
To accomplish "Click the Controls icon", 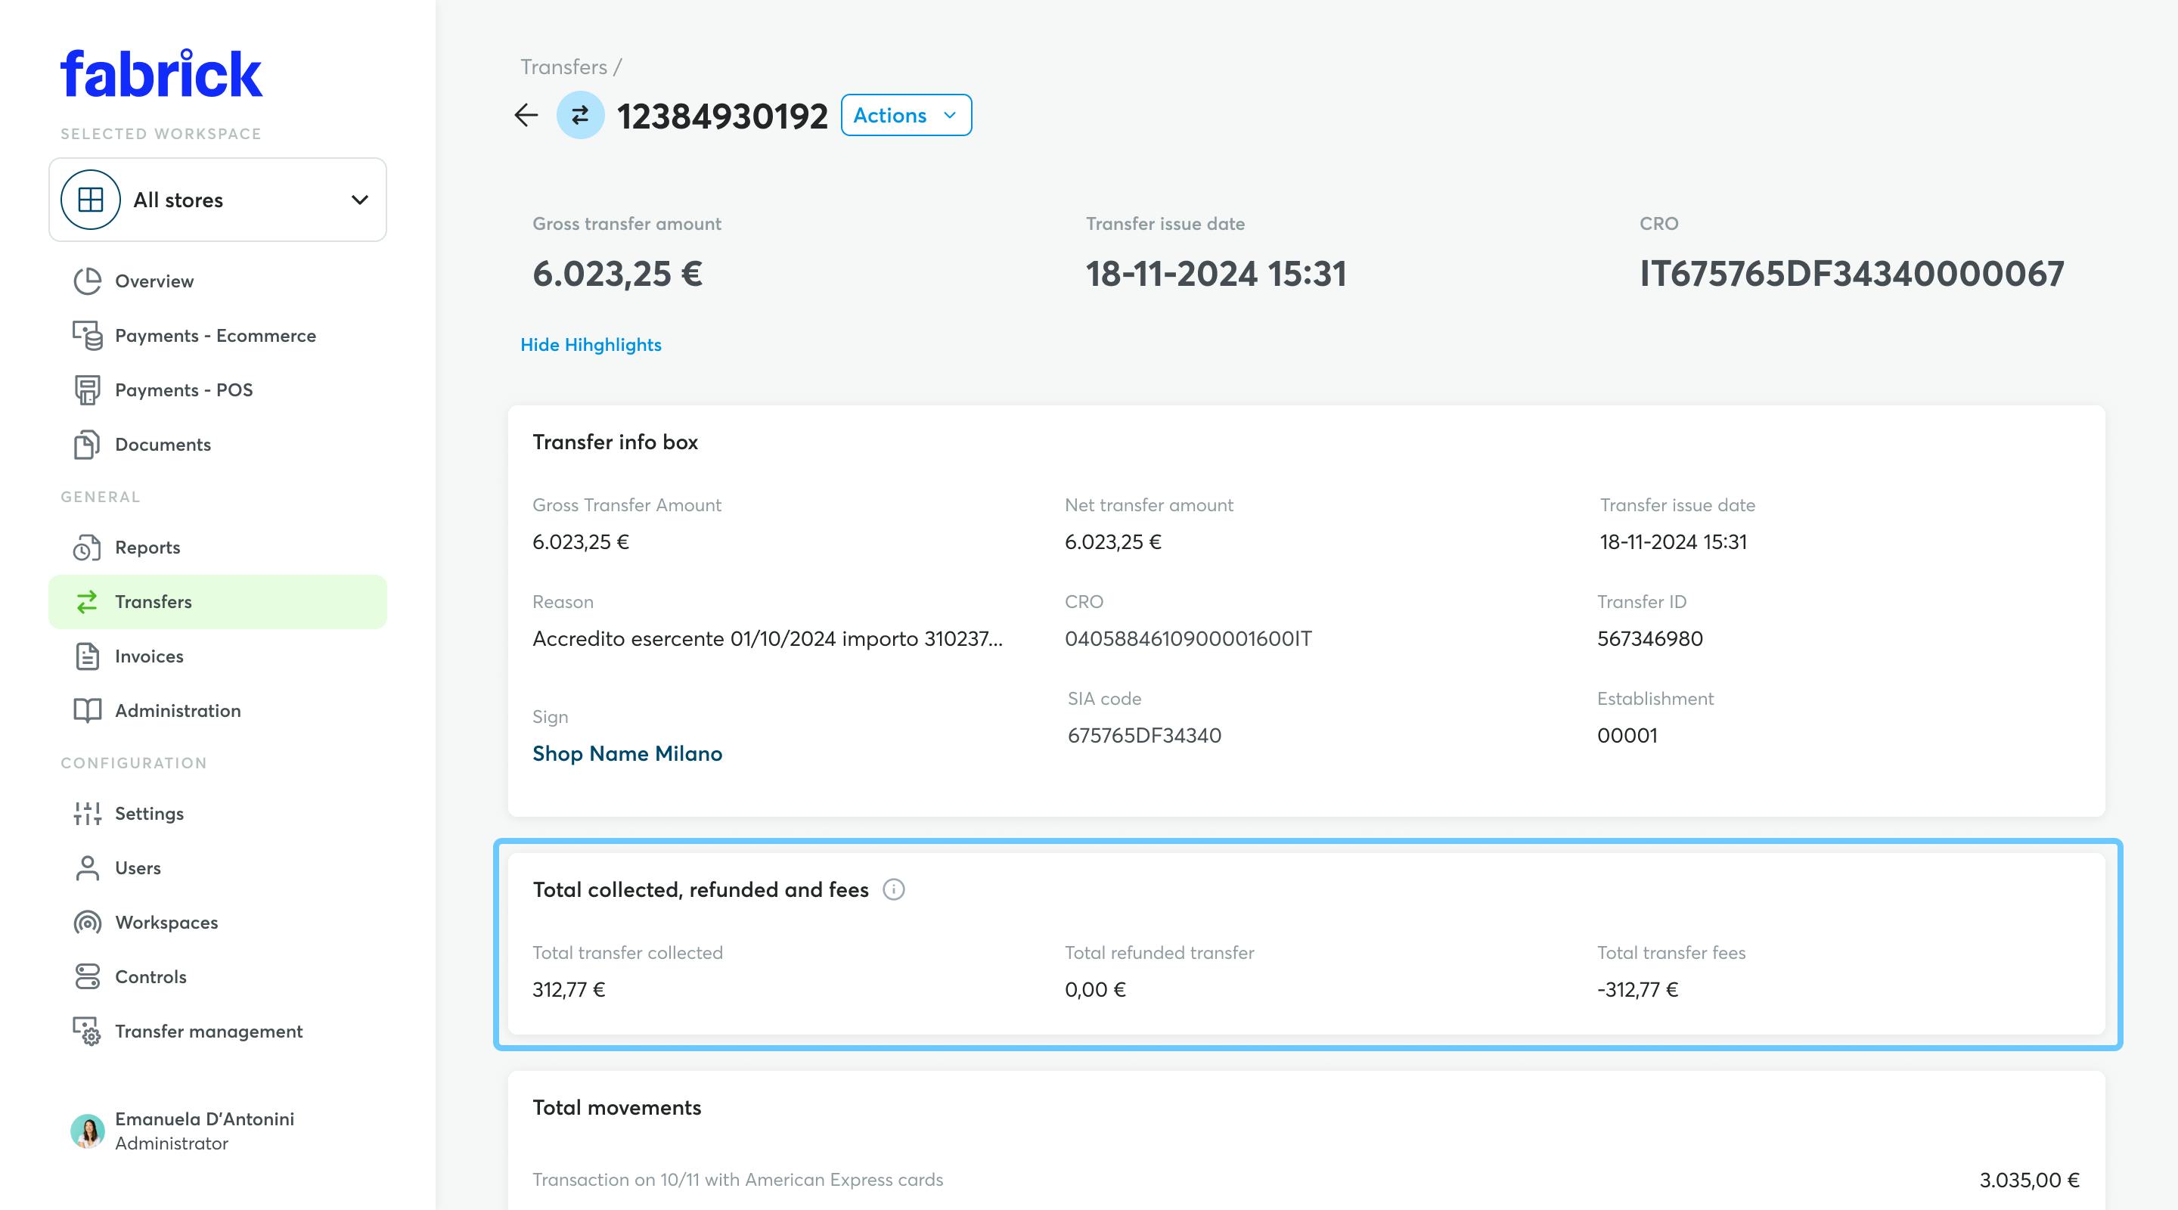I will pyautogui.click(x=86, y=976).
